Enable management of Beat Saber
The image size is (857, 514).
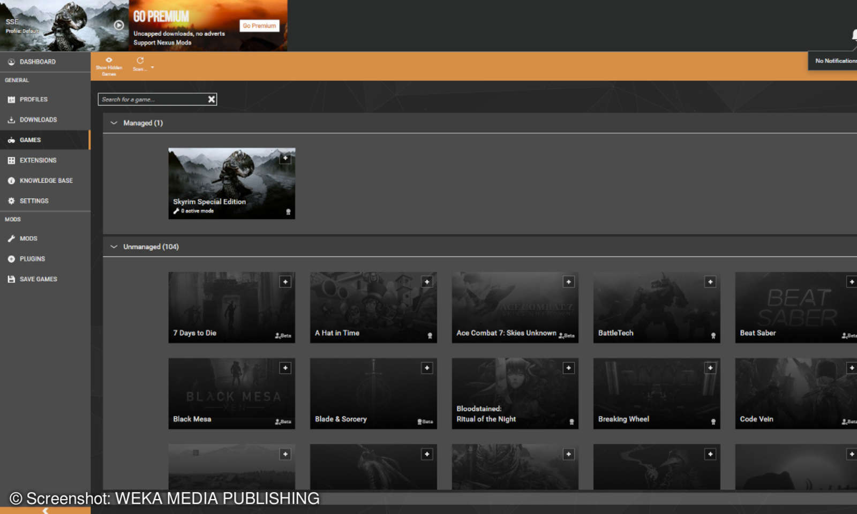[x=852, y=281]
